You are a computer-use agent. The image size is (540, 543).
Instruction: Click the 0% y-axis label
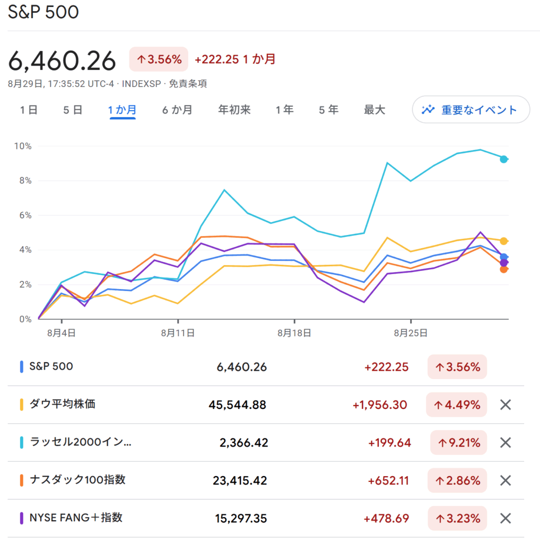[25, 319]
